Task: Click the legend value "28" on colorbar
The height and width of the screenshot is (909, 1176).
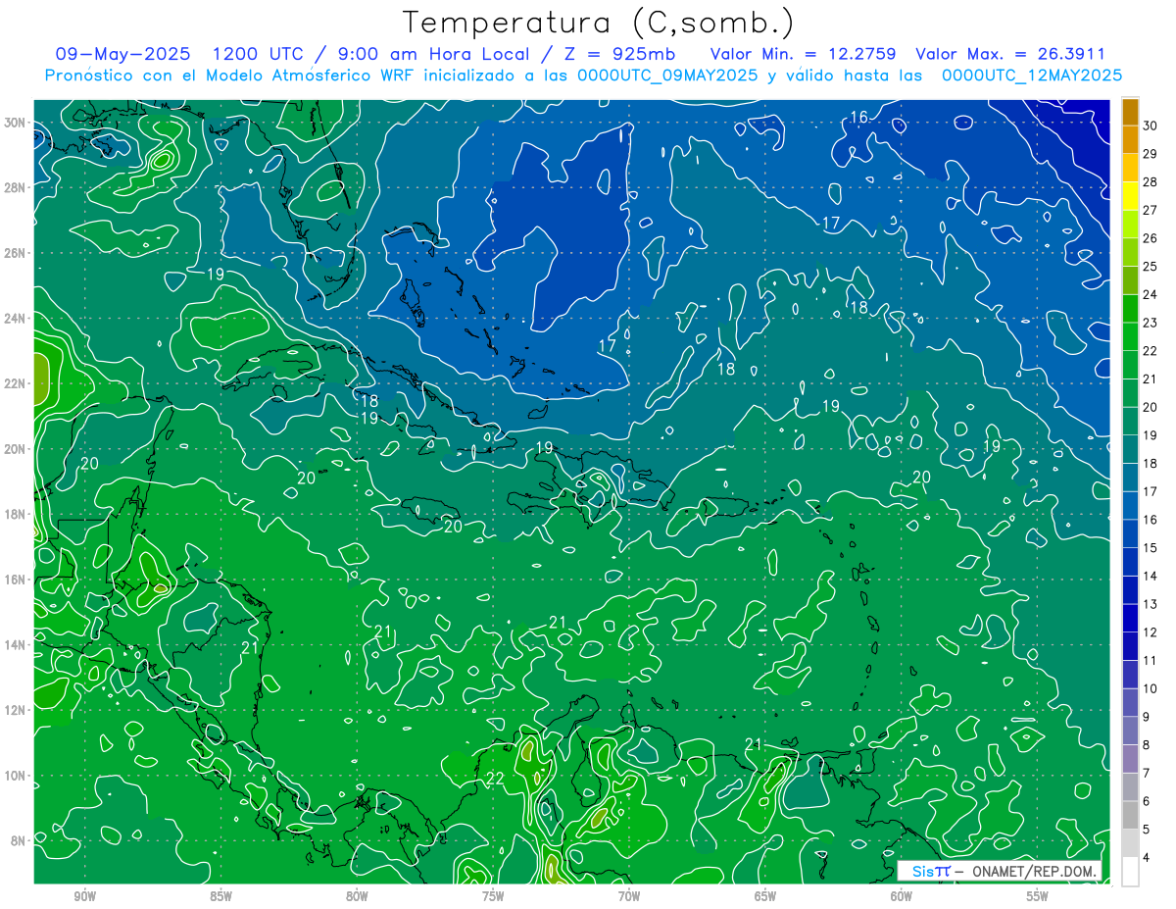Action: pyautogui.click(x=1151, y=181)
